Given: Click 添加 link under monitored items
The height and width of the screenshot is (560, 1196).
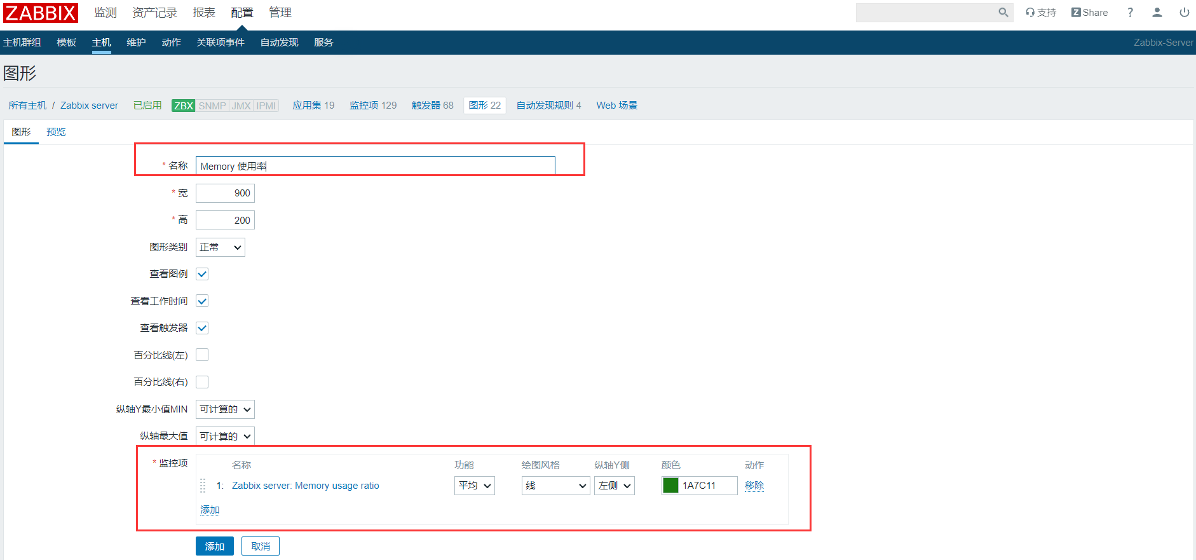Looking at the screenshot, I should click(x=210, y=510).
